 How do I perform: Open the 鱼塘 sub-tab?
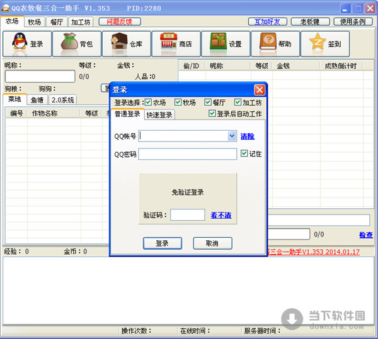pyautogui.click(x=37, y=100)
